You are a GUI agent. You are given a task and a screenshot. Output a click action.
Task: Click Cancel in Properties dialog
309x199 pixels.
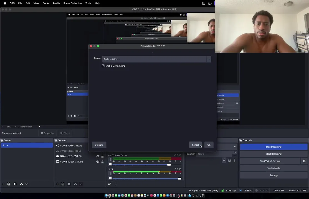click(x=195, y=145)
